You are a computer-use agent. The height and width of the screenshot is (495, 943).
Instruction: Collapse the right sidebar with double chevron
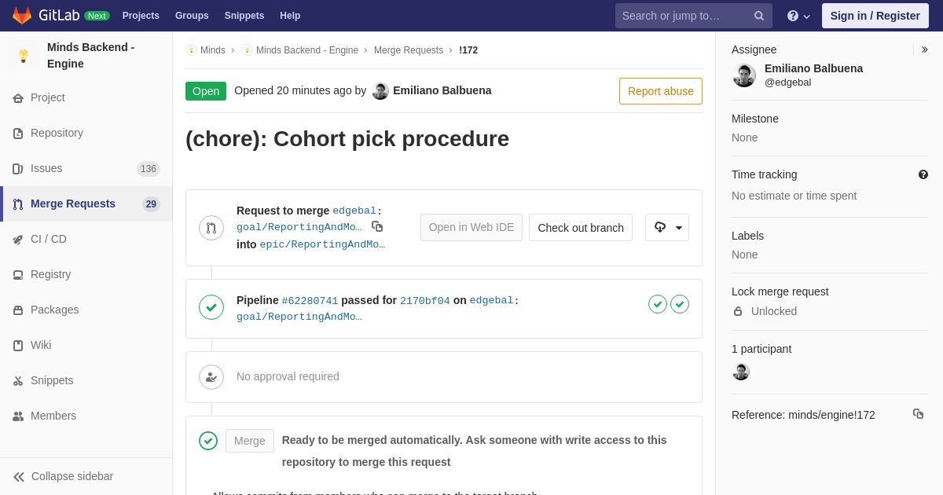[924, 49]
